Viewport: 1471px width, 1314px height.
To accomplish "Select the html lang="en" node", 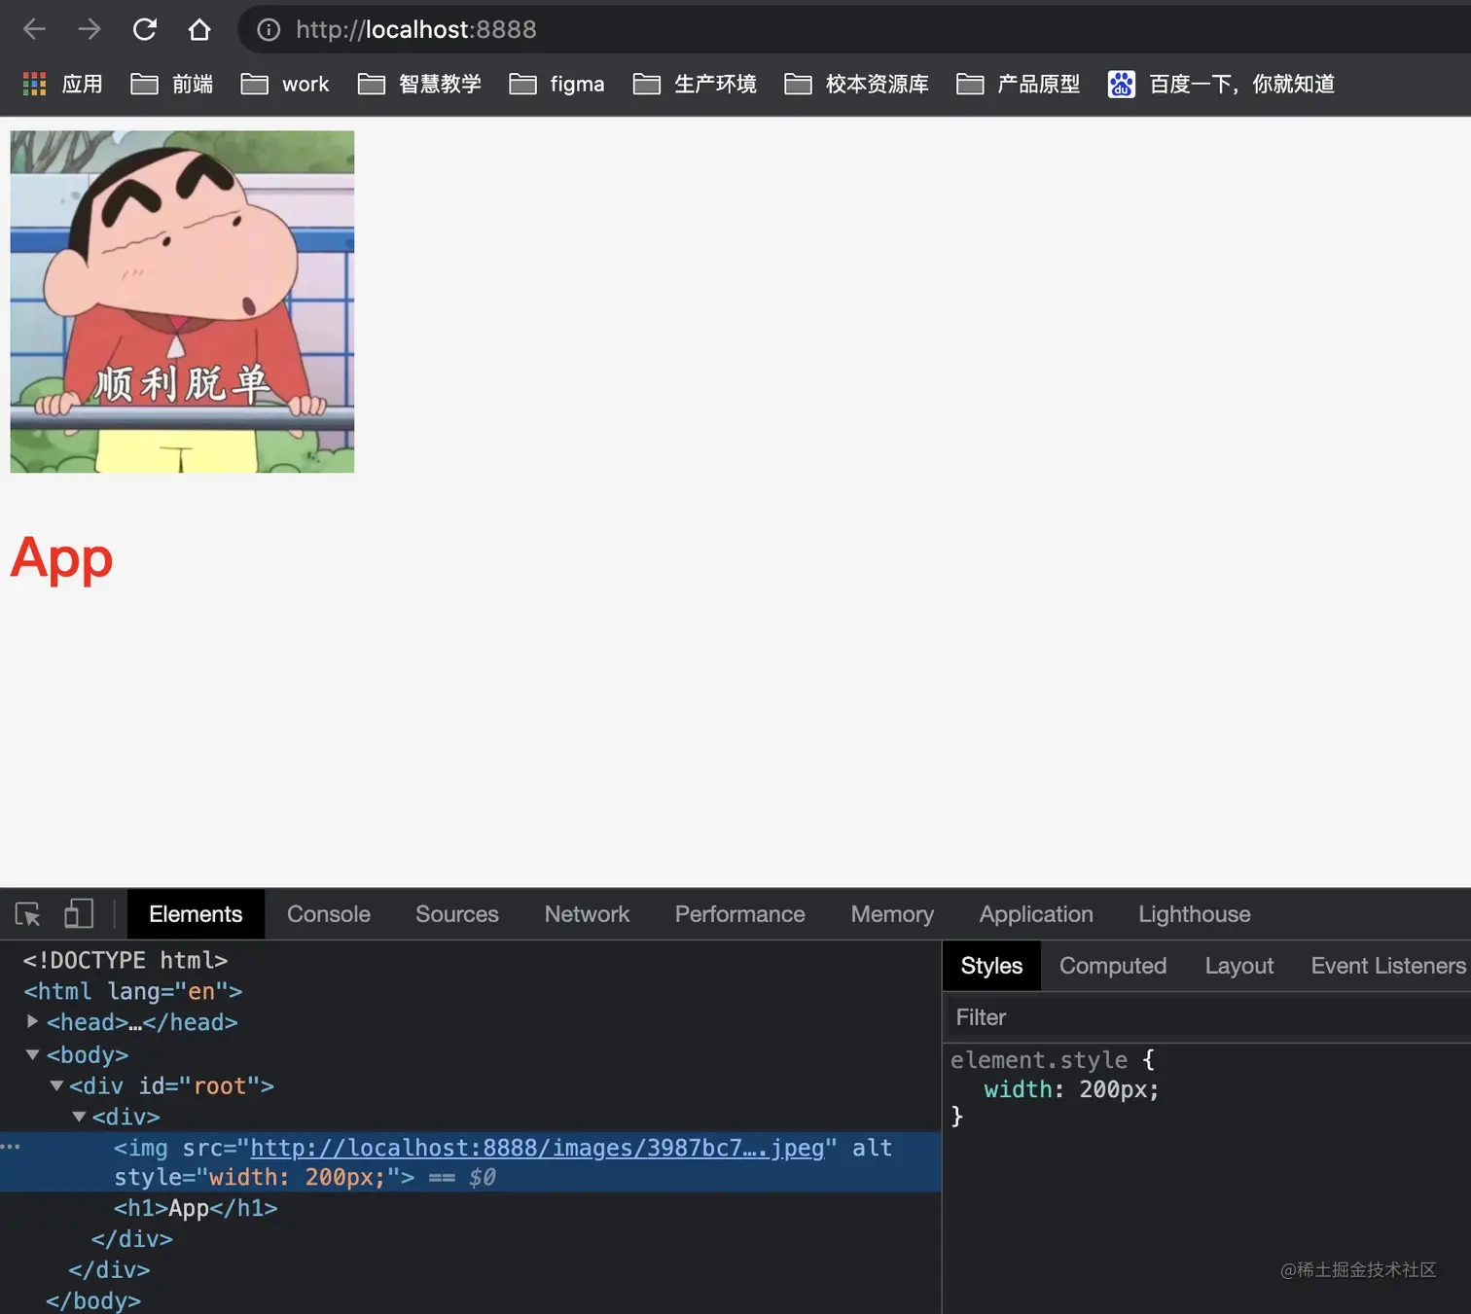I will click(133, 991).
